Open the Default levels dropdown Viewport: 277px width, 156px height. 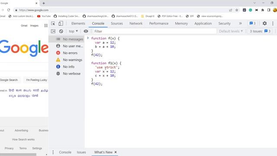click(231, 31)
